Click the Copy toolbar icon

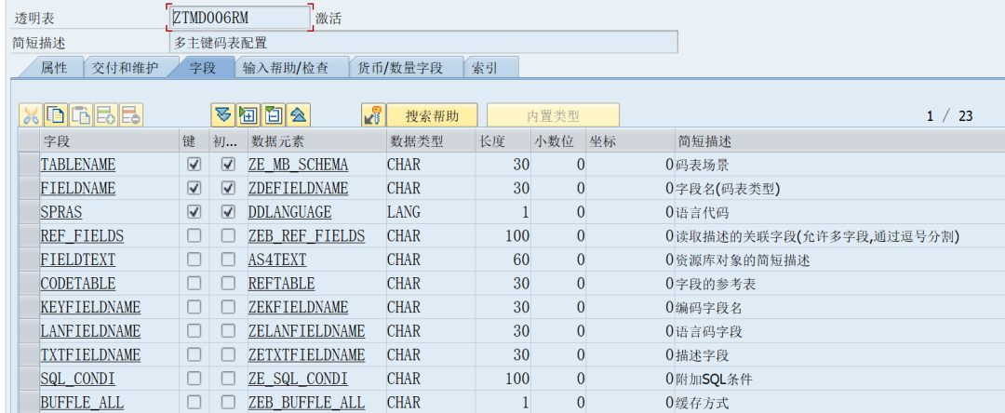(x=56, y=115)
